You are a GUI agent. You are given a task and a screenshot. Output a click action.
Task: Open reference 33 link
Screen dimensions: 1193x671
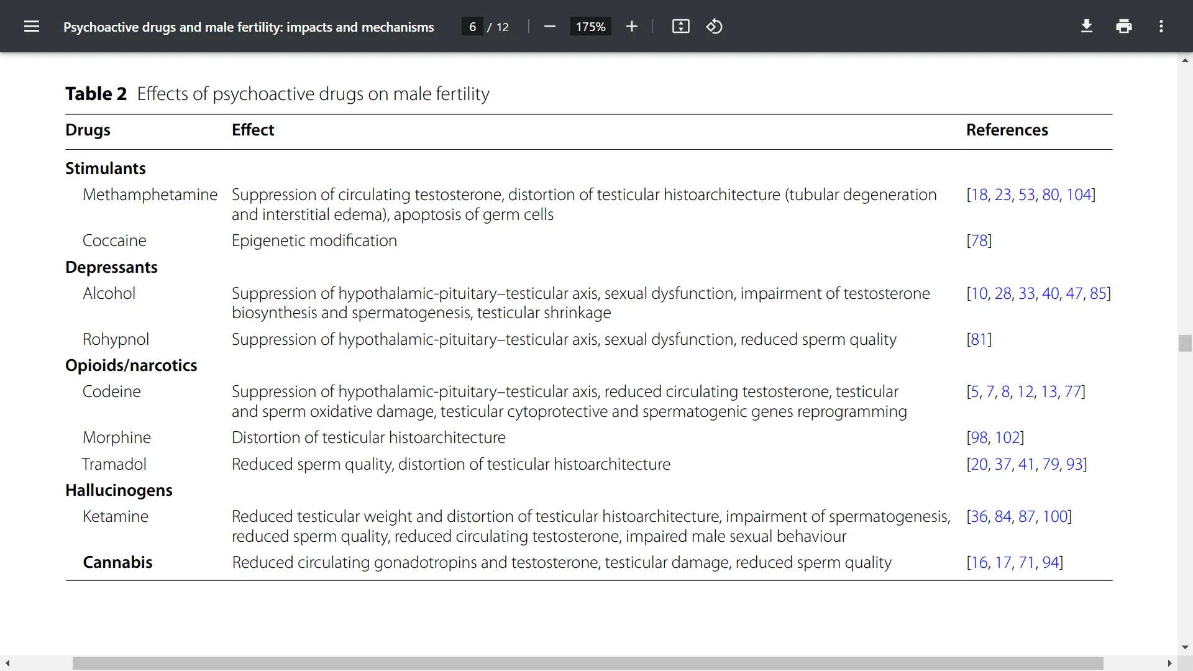pyautogui.click(x=1026, y=293)
